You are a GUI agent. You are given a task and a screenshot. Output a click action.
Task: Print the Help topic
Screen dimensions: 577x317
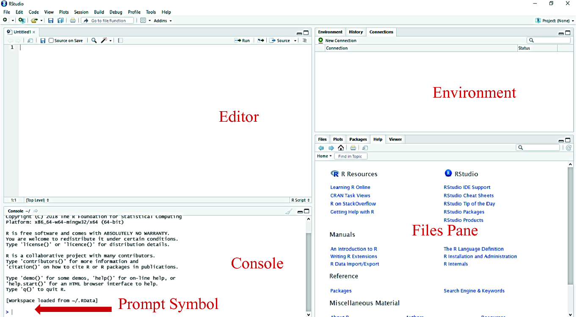pyautogui.click(x=353, y=148)
